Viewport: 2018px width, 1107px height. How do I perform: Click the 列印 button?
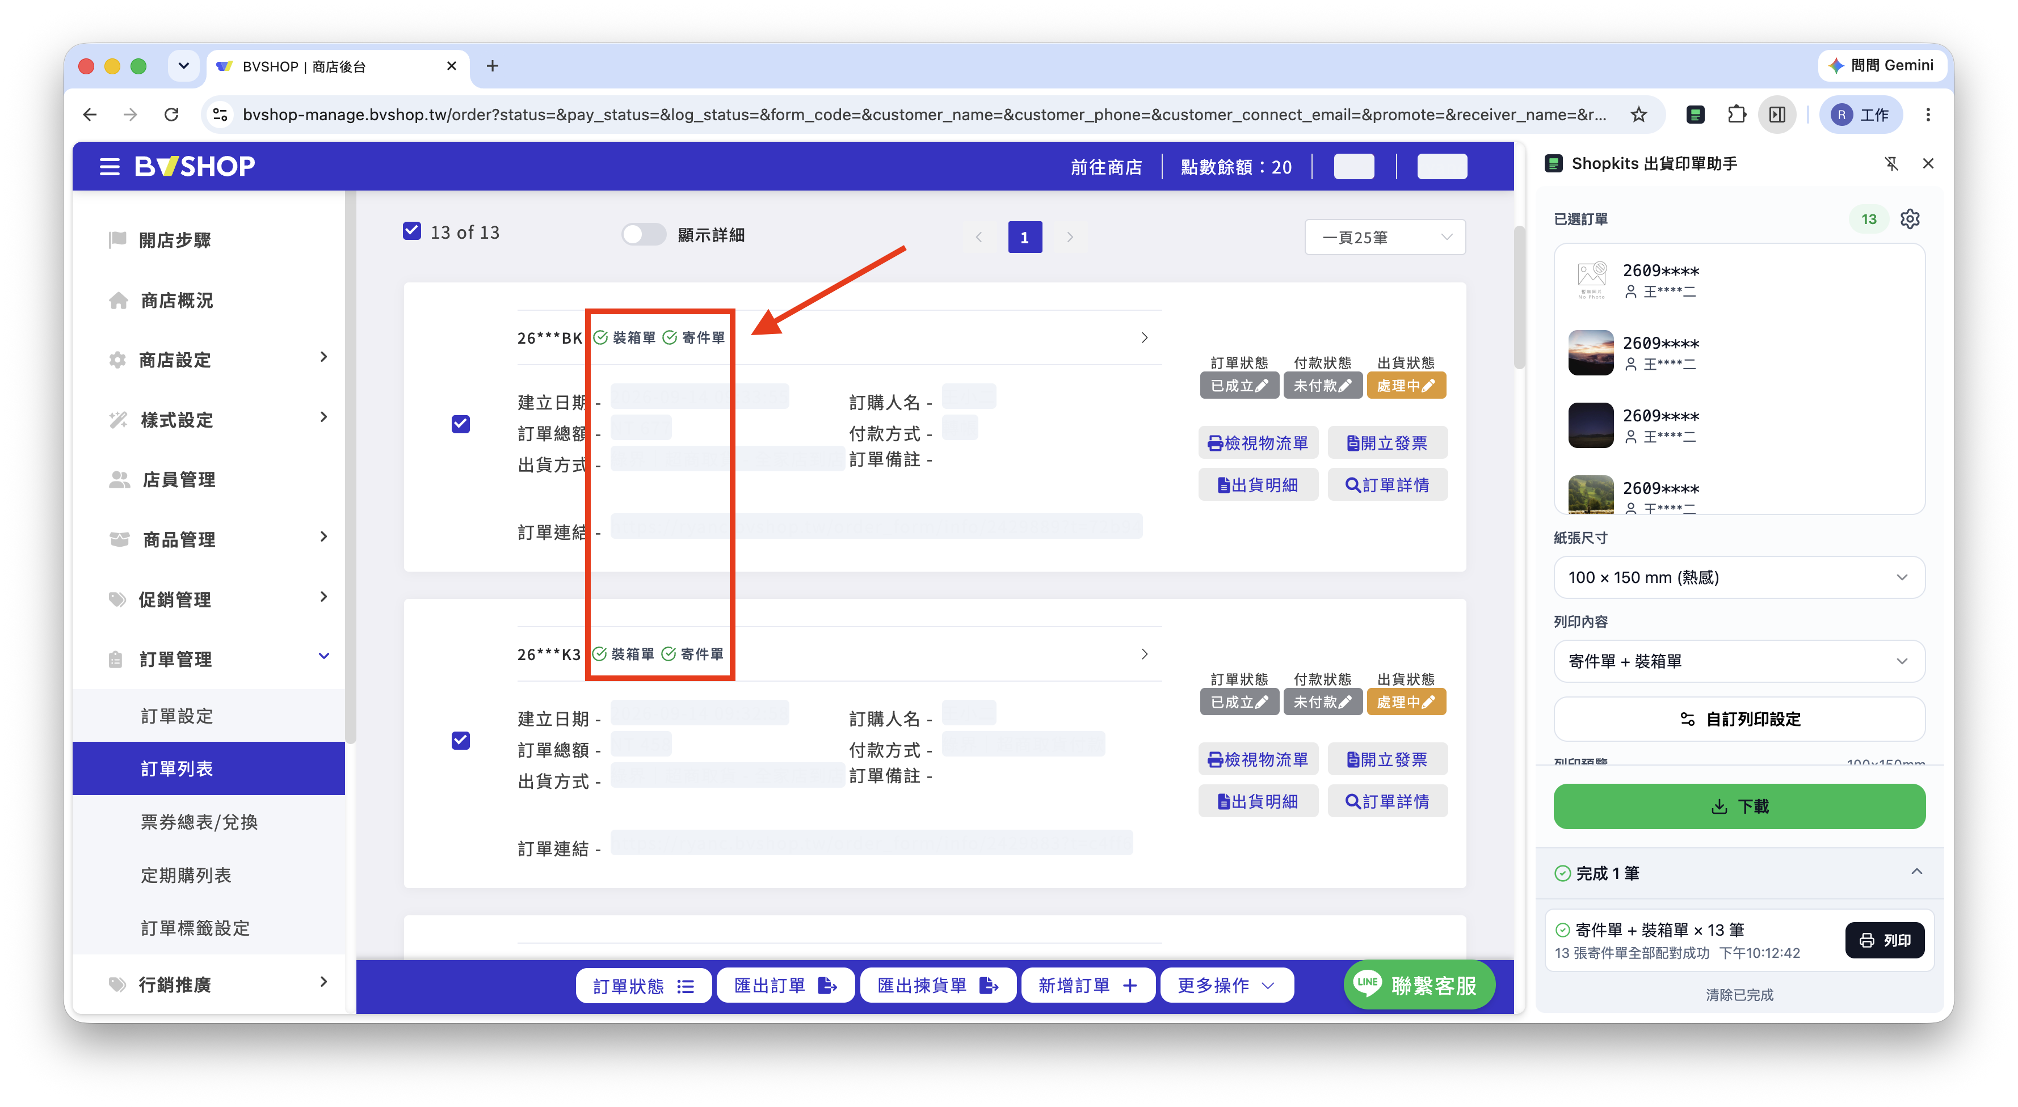point(1884,940)
